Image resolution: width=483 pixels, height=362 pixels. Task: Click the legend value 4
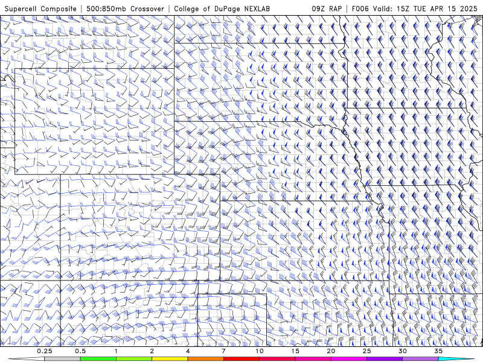[x=188, y=351]
